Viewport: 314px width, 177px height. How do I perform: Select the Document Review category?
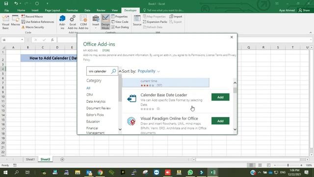98,108
